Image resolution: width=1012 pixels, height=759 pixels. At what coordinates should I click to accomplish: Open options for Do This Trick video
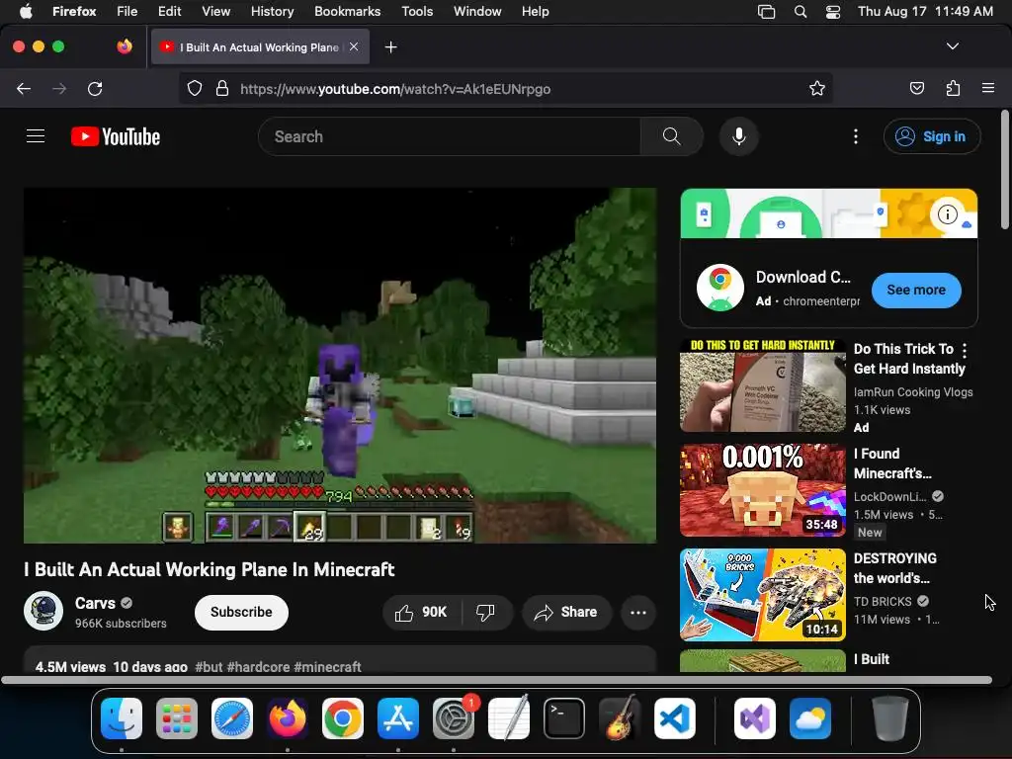[965, 351]
